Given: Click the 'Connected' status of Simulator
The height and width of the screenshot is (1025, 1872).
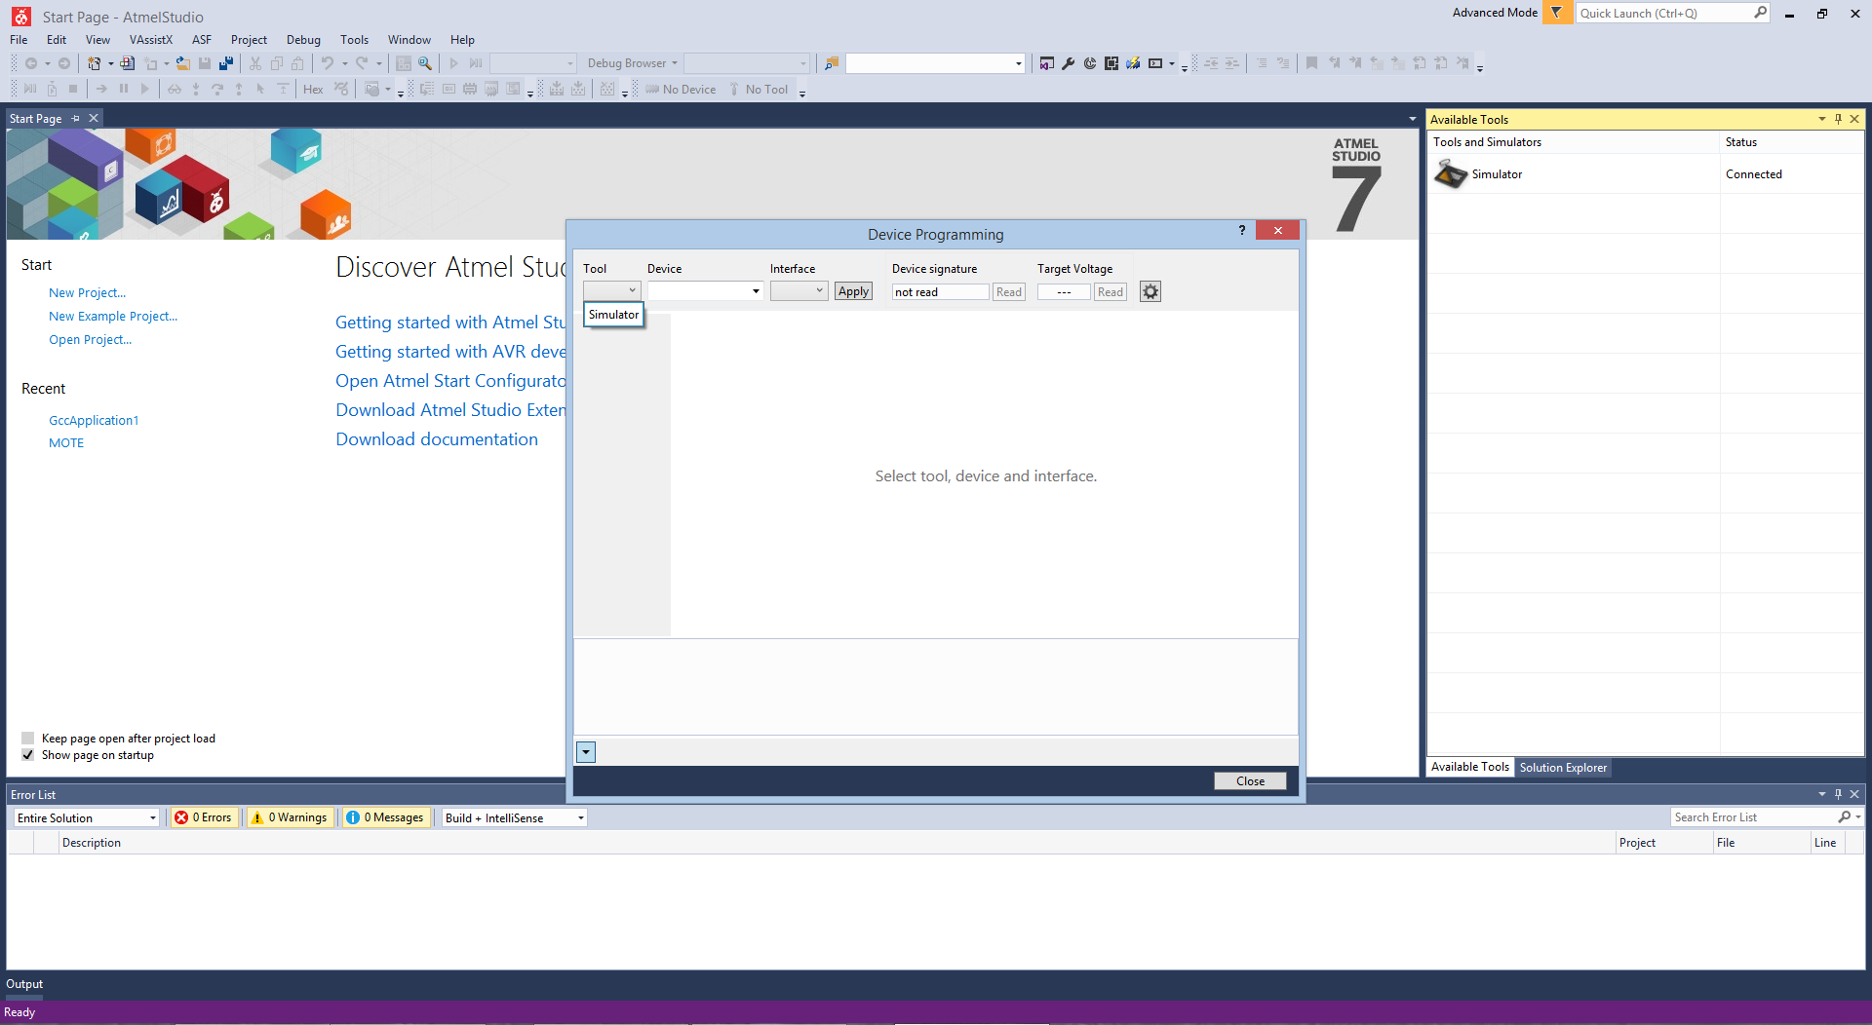Looking at the screenshot, I should click(x=1754, y=174).
